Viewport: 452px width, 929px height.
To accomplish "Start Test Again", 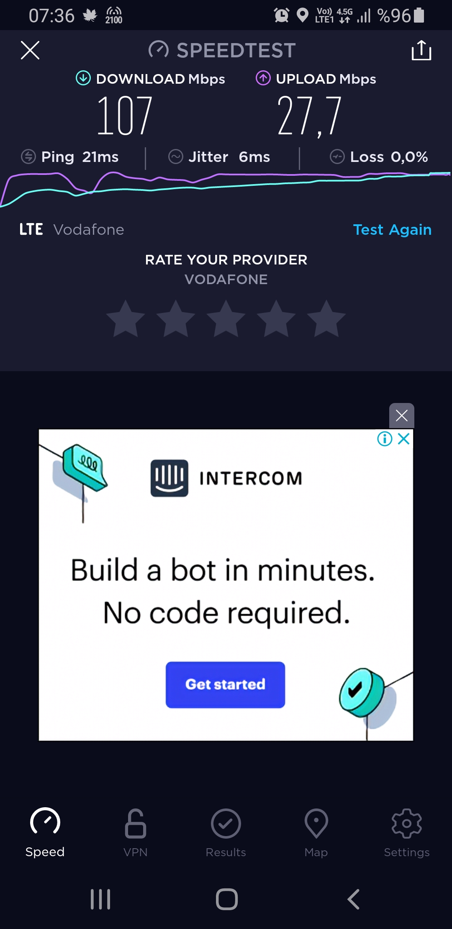I will click(392, 230).
